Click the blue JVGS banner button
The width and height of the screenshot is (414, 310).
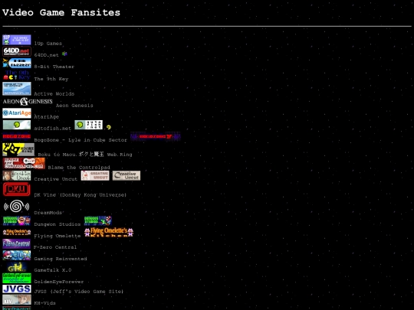17,289
